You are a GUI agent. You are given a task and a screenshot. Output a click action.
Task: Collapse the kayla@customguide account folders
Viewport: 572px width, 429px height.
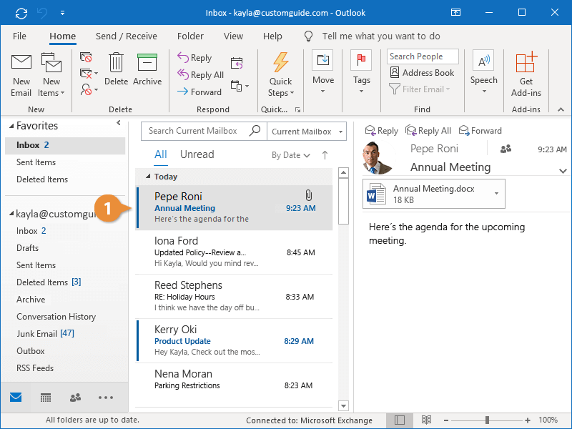[11, 213]
